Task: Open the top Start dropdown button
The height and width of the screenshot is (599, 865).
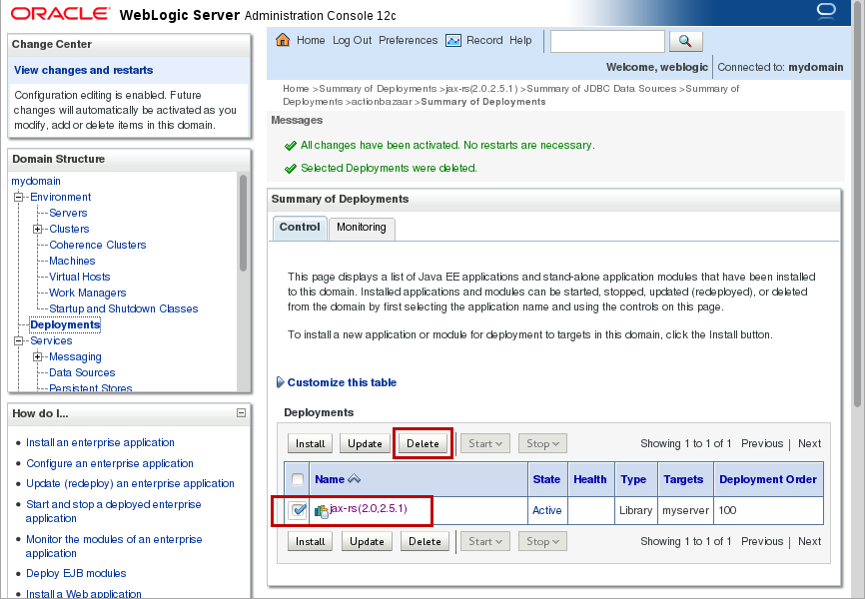Action: pos(485,443)
